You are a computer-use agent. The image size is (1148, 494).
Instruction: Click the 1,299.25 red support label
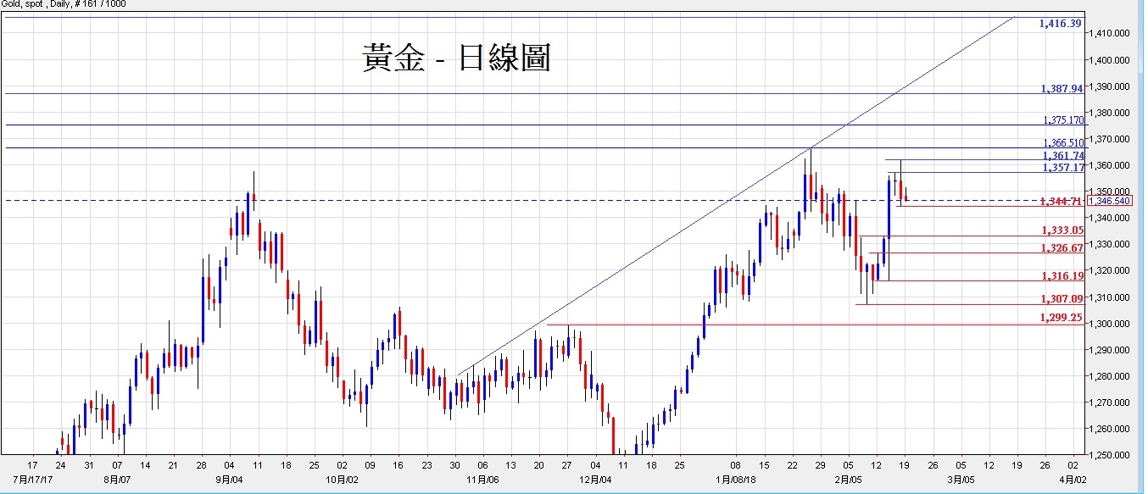tap(1062, 318)
